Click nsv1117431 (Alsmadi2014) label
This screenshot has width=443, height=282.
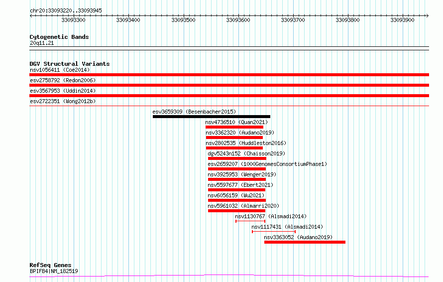point(287,227)
